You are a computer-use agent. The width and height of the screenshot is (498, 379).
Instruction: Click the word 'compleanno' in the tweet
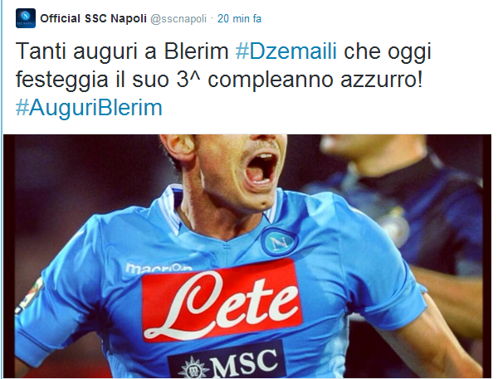pos(271,80)
